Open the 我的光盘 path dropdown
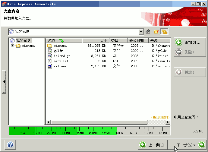 click(x=141, y=32)
